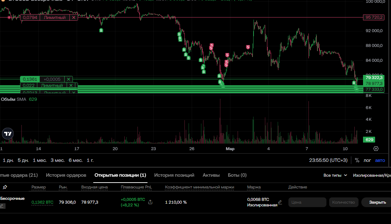Image resolution: width=391 pixels, height=224 pixels.
Task: Click the share PnL icon
Action: (150, 202)
